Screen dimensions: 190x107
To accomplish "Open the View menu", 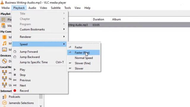I will click(77, 8).
